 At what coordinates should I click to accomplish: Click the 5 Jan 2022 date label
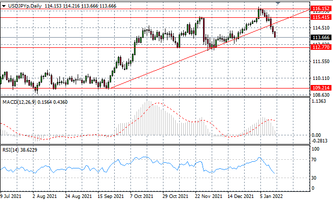pyautogui.click(x=271, y=196)
